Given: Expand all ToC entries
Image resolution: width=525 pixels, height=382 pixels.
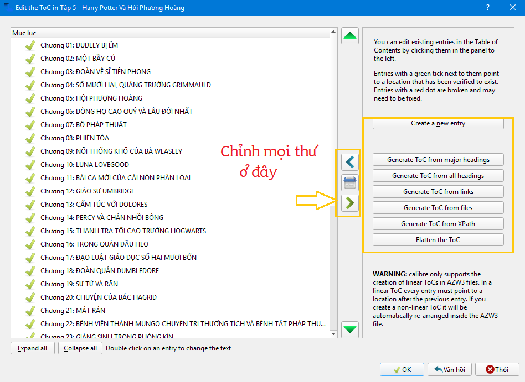Looking at the screenshot, I should tap(33, 348).
